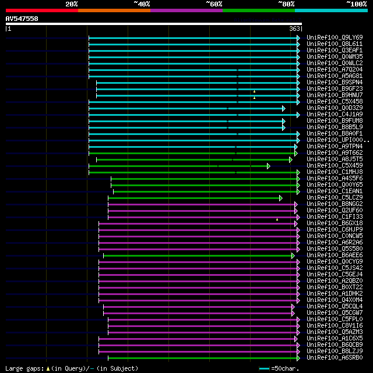Click the UniRef100_B9SPN4 label
The height and width of the screenshot is (373, 373).
[335, 83]
